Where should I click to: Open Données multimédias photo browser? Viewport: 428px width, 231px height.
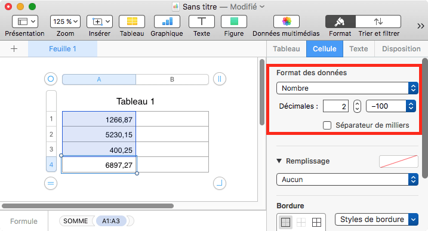(287, 21)
